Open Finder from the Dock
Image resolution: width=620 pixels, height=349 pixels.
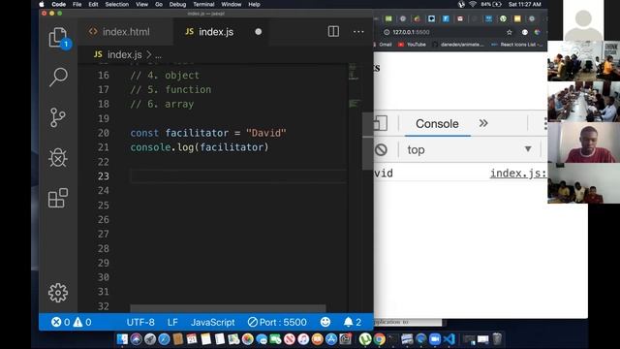tap(122, 339)
